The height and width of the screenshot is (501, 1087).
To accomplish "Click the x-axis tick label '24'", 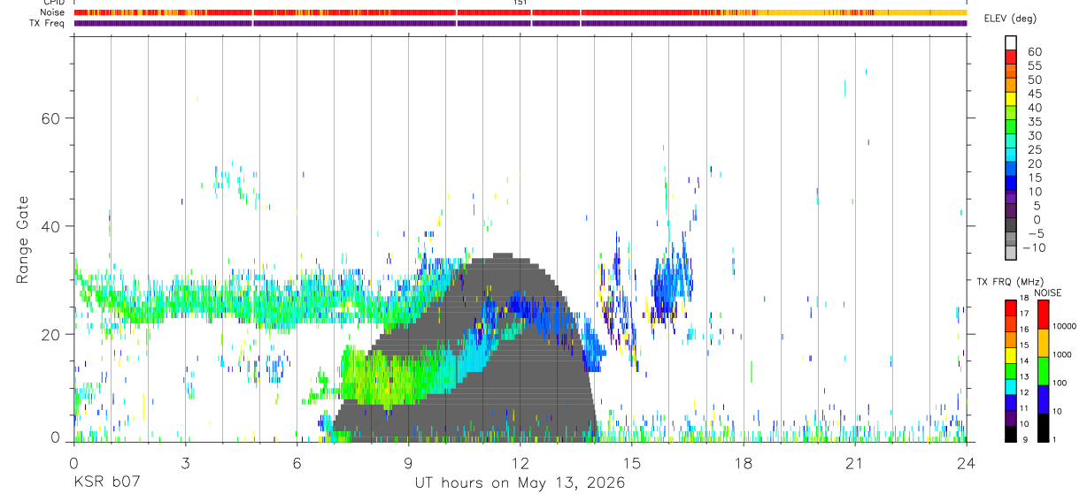I will pos(966,462).
